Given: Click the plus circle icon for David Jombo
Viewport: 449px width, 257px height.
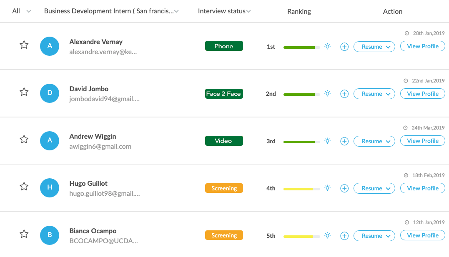Looking at the screenshot, I should pos(344,94).
